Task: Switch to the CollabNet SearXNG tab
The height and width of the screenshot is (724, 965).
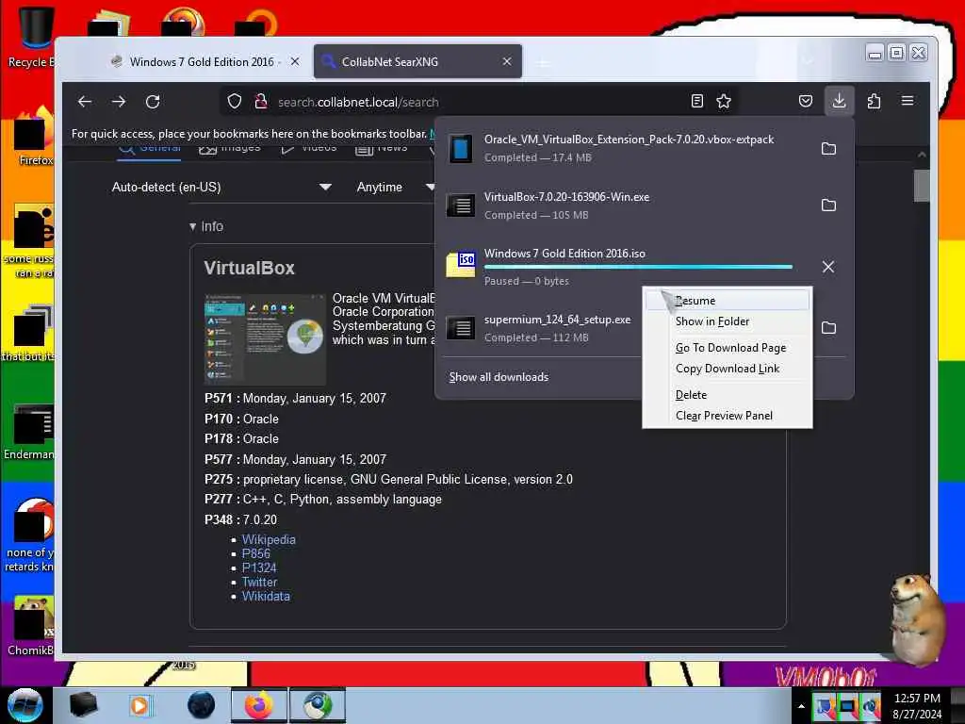Action: pos(417,61)
